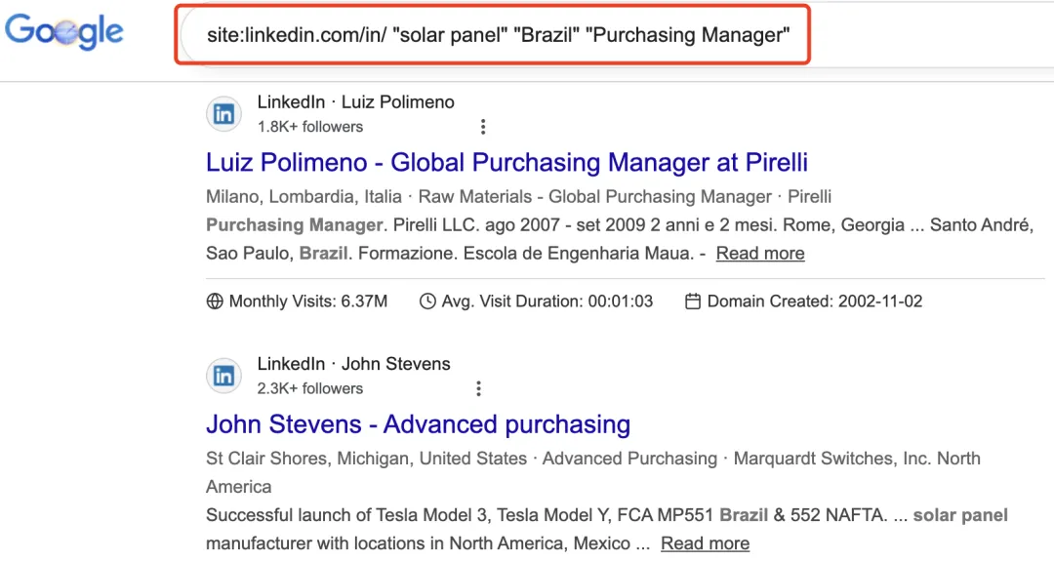Viewport: 1054px width, 561px height.
Task: Click the Avg. Visit Duration 00:01:03 stat
Action: click(547, 301)
